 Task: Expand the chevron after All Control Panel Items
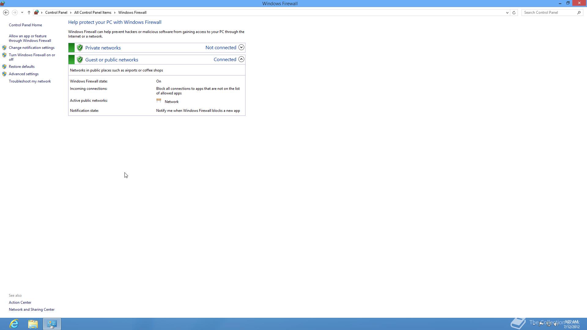point(115,13)
